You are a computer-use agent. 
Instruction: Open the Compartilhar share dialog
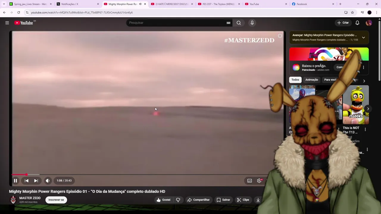point(199,200)
